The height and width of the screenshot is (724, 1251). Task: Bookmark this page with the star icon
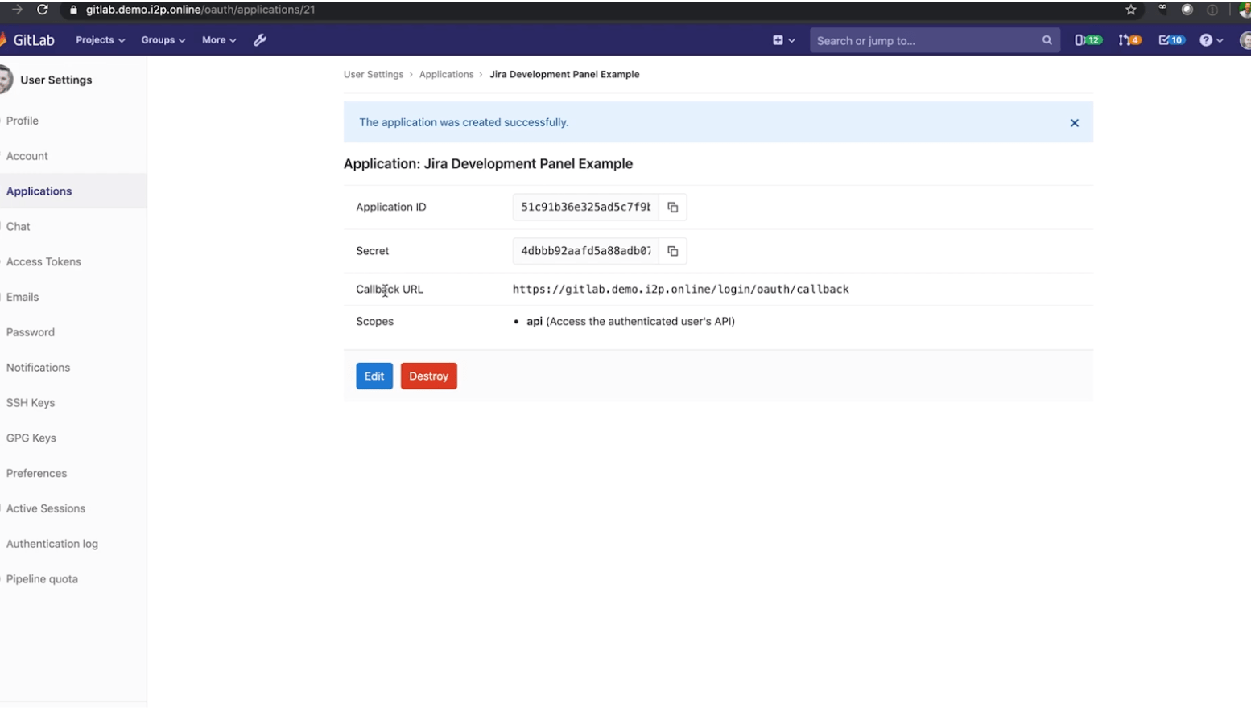pyautogui.click(x=1130, y=10)
